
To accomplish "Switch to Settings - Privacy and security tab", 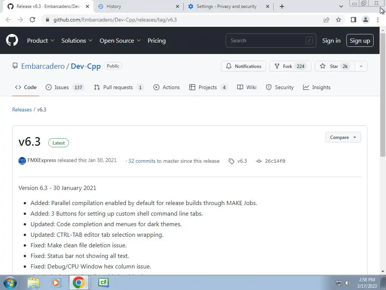I will coord(228,6).
